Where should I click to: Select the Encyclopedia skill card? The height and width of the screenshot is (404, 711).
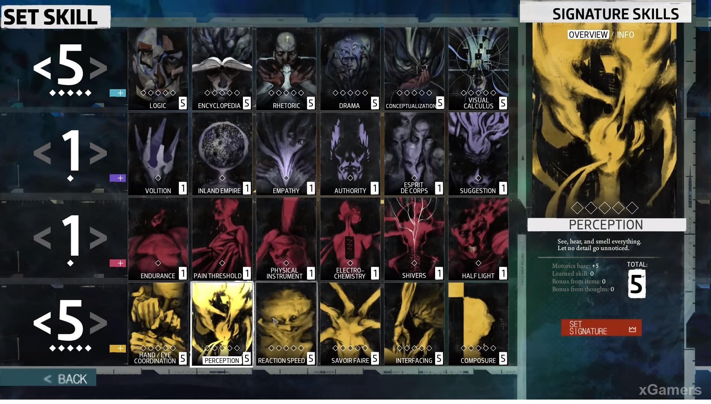(222, 69)
